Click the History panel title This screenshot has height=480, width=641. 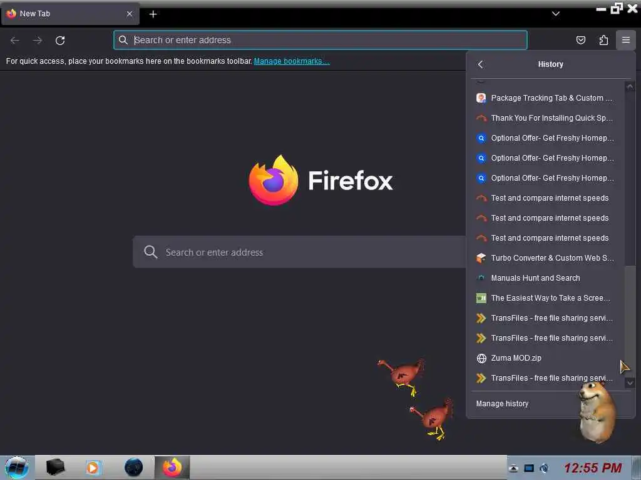click(550, 64)
